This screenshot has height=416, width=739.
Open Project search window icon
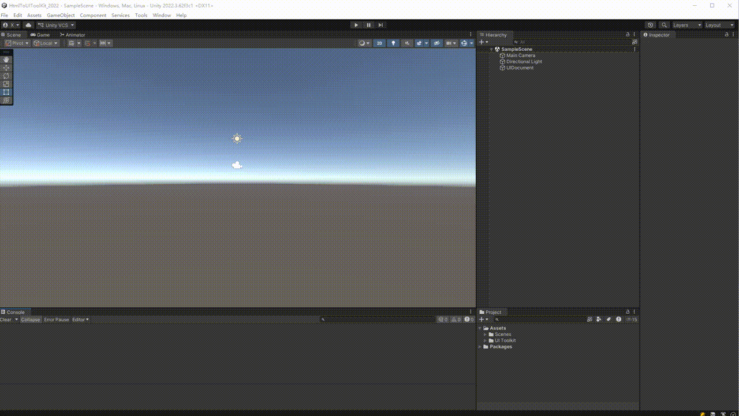click(x=589, y=319)
